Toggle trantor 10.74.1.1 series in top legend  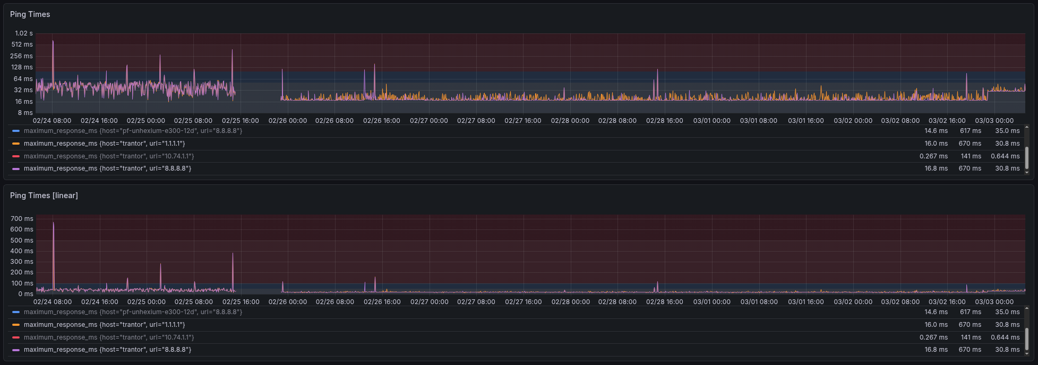point(109,156)
